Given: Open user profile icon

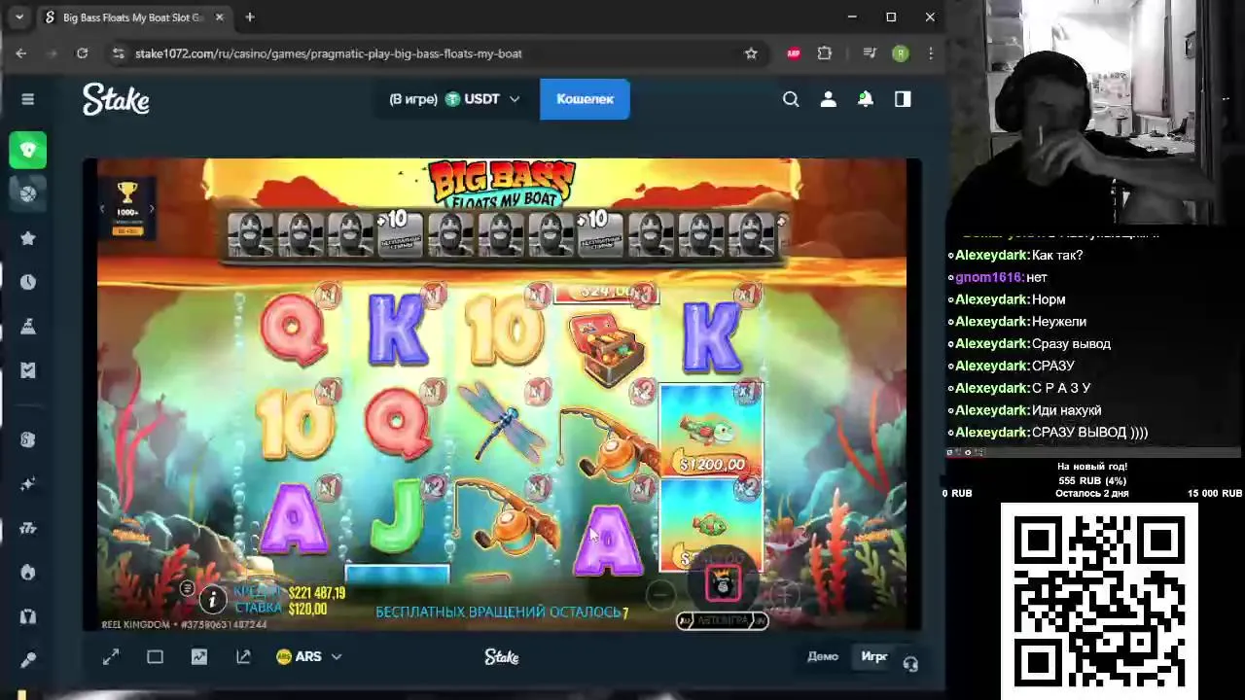Looking at the screenshot, I should point(828,99).
